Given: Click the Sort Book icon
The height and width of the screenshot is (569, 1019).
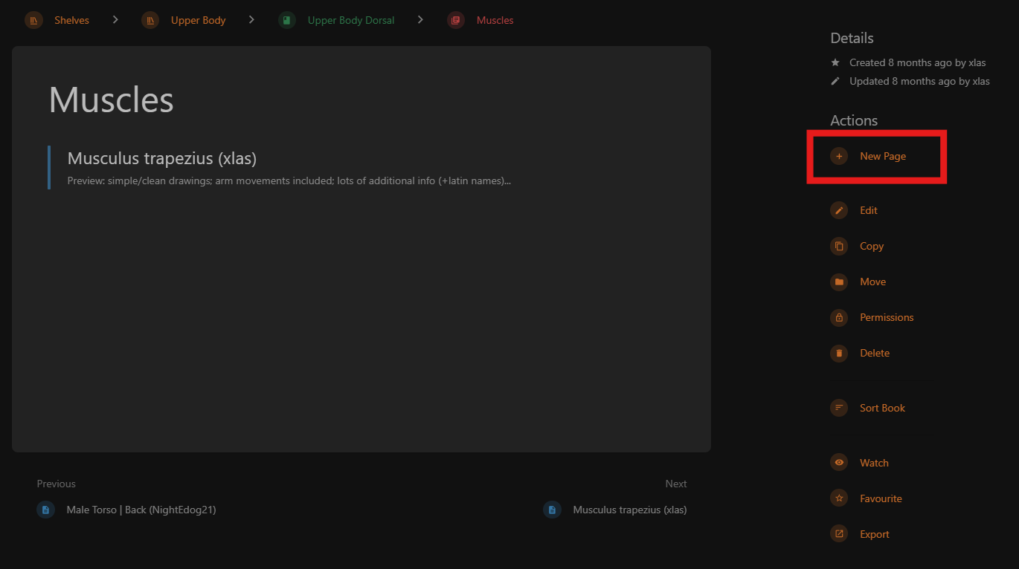Looking at the screenshot, I should coord(839,408).
